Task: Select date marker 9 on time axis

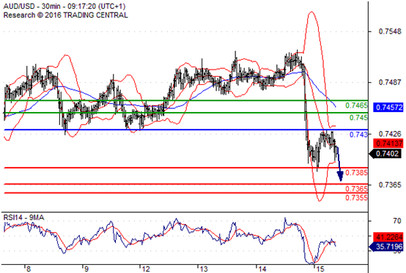Action: [x=86, y=269]
